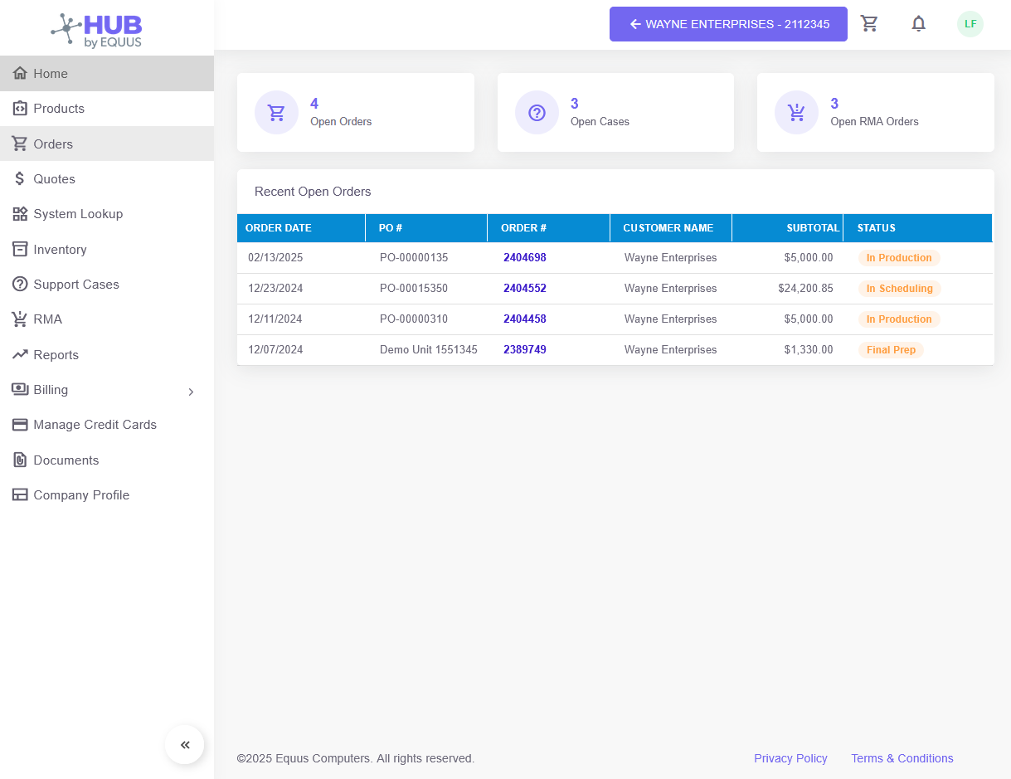
Task: Sort by the Subtotal column header
Action: point(788,228)
